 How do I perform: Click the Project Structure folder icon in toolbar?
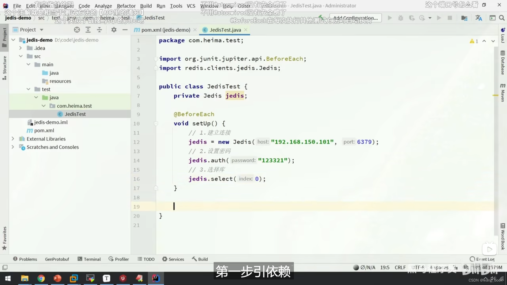(464, 18)
